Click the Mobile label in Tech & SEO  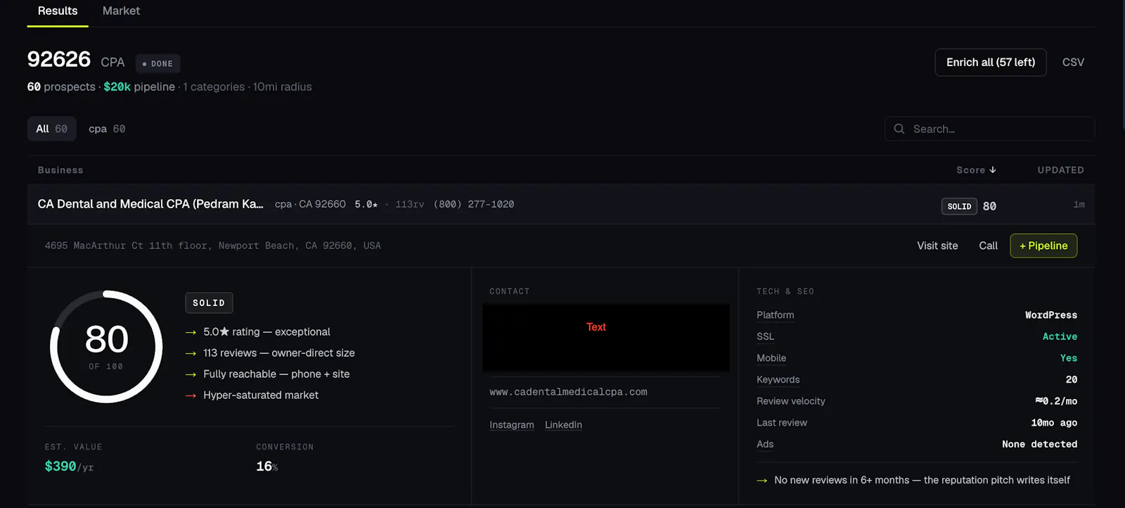pos(771,358)
